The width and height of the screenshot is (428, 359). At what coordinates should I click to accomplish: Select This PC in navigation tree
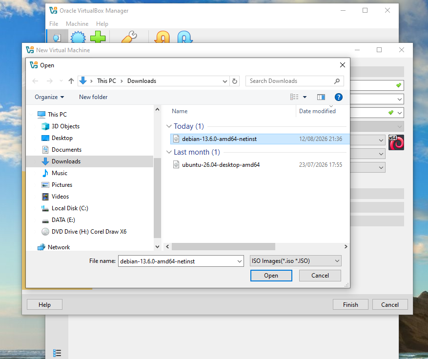tap(57, 115)
